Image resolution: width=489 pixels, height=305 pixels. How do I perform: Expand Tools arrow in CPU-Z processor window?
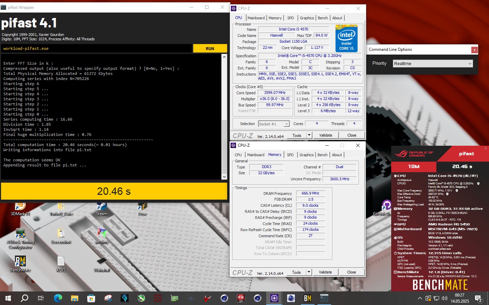pos(309,135)
